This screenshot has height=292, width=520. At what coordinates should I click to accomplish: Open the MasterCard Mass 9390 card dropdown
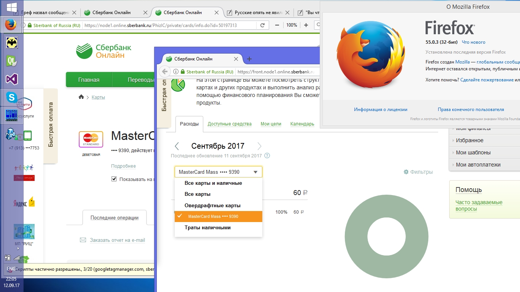tap(219, 172)
